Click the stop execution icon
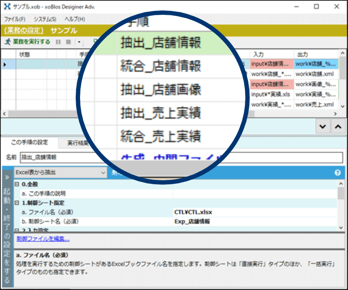This screenshot has width=348, height=290. pos(69,42)
